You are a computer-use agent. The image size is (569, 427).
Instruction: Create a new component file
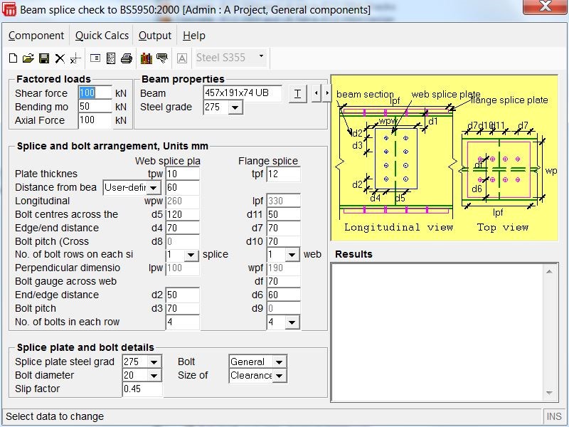coord(13,58)
